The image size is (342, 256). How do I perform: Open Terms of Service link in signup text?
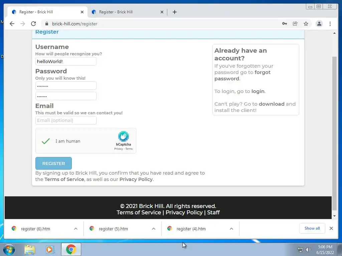pyautogui.click(x=64, y=179)
